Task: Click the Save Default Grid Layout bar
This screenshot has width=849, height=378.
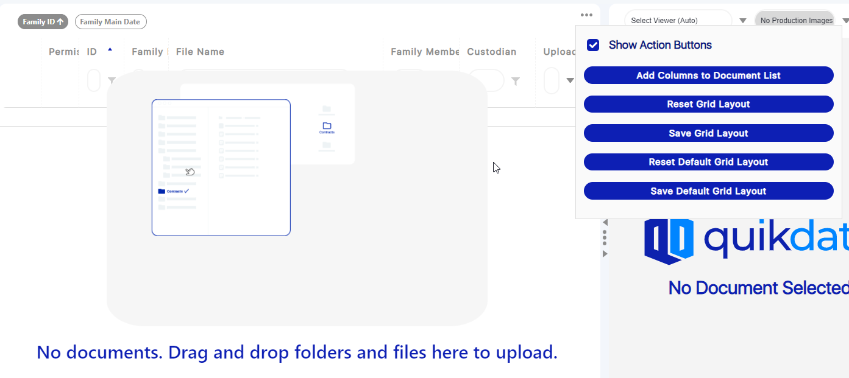Action: 708,191
